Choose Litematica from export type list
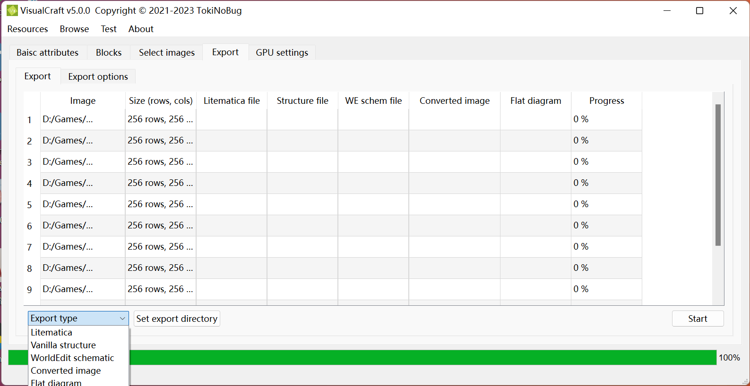This screenshot has width=750, height=386. [x=52, y=333]
